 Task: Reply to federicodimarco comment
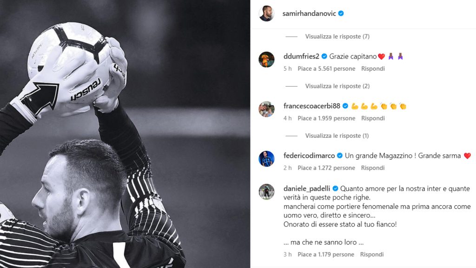coord(373,167)
